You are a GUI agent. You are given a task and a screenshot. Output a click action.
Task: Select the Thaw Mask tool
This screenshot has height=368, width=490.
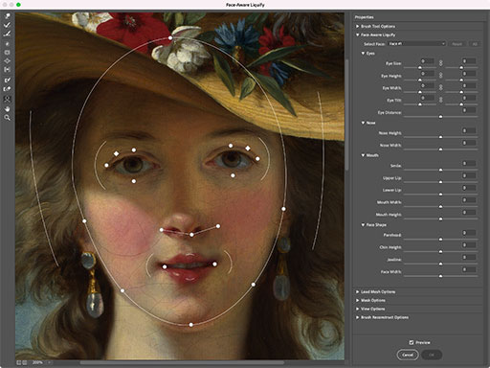click(7, 89)
